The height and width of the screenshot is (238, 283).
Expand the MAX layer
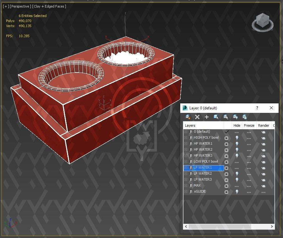tap(186, 186)
